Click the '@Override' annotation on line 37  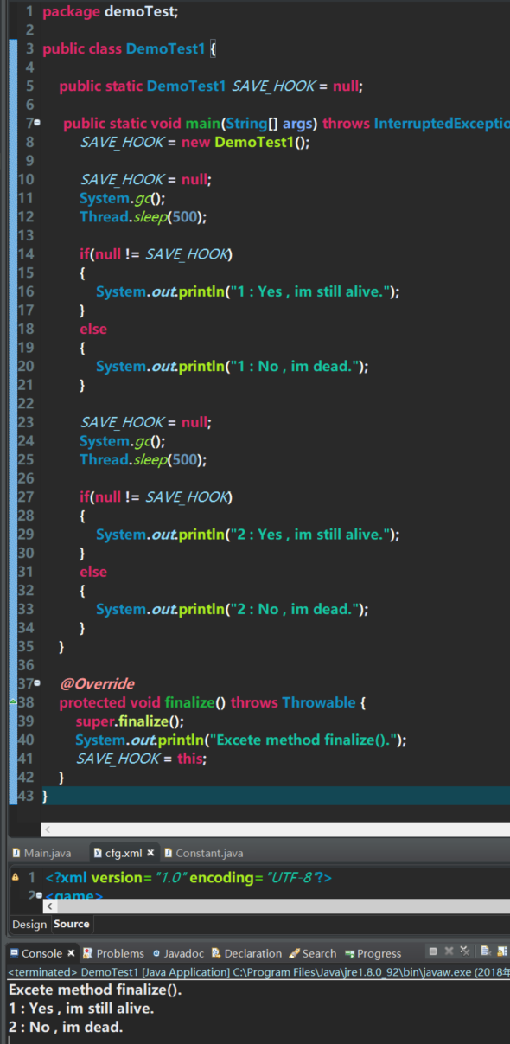[x=97, y=683]
